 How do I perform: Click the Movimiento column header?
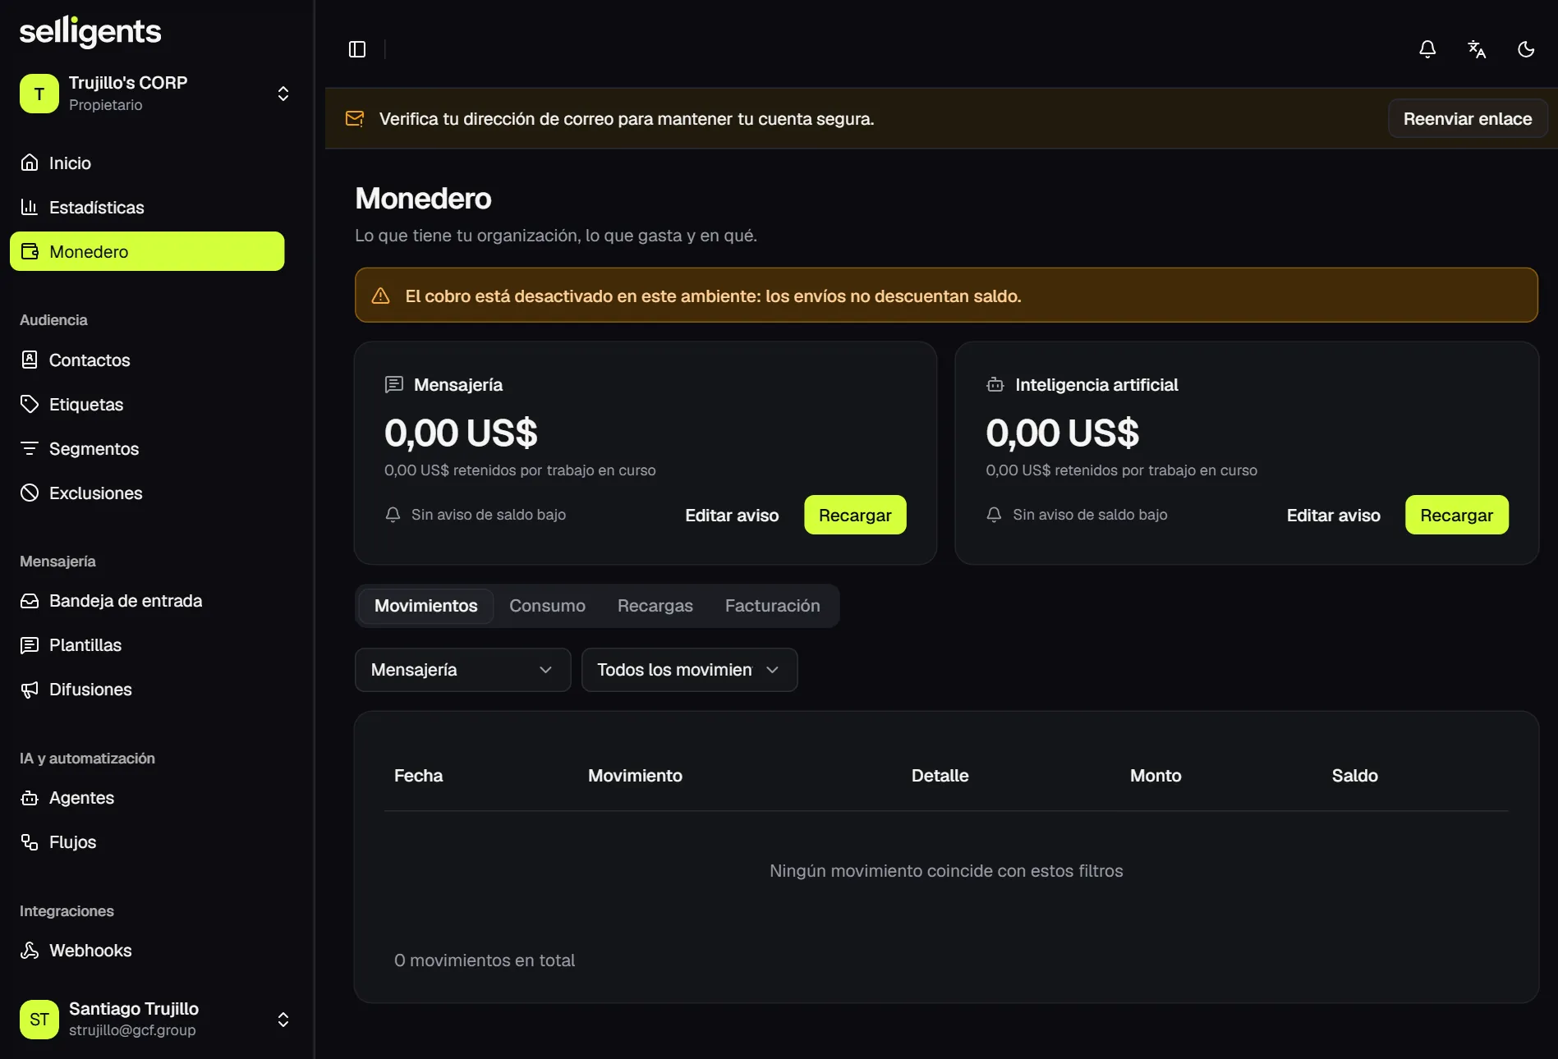(635, 776)
